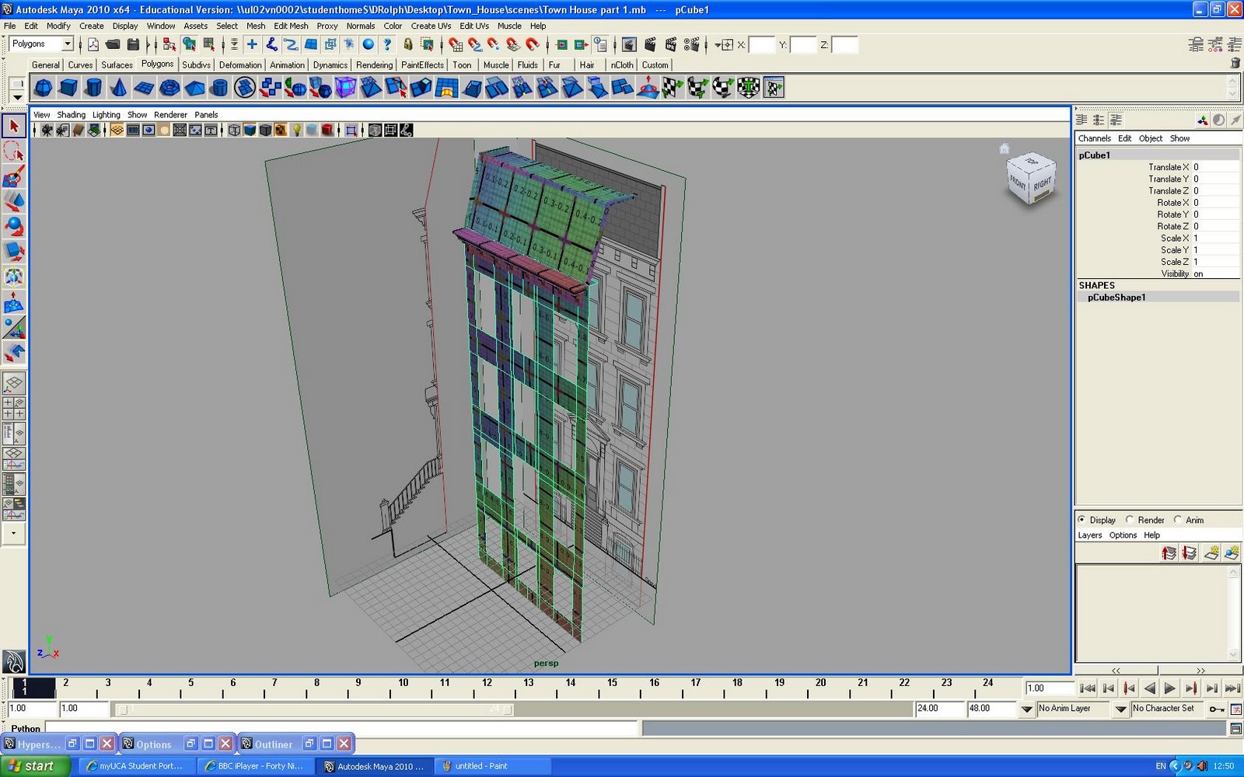Click the Outliner taskbar button
This screenshot has height=777, width=1244.
(x=271, y=744)
